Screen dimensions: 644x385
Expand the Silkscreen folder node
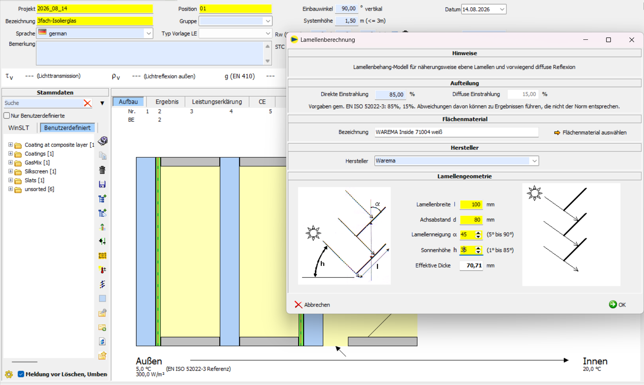click(x=11, y=171)
